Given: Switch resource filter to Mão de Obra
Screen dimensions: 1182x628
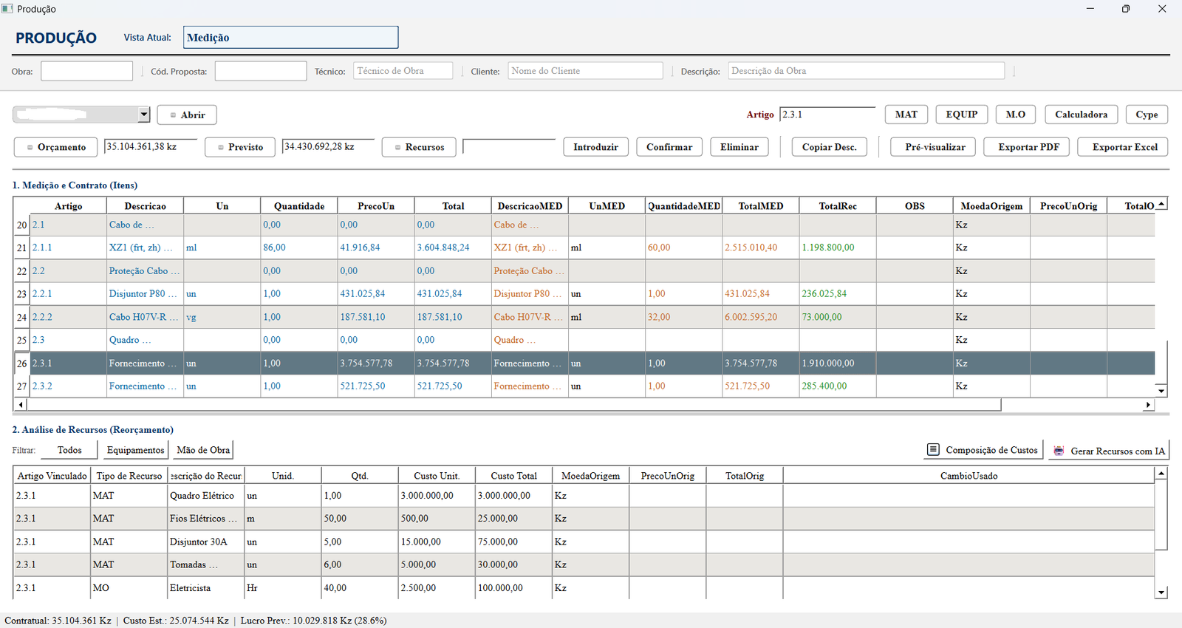Looking at the screenshot, I should point(203,450).
